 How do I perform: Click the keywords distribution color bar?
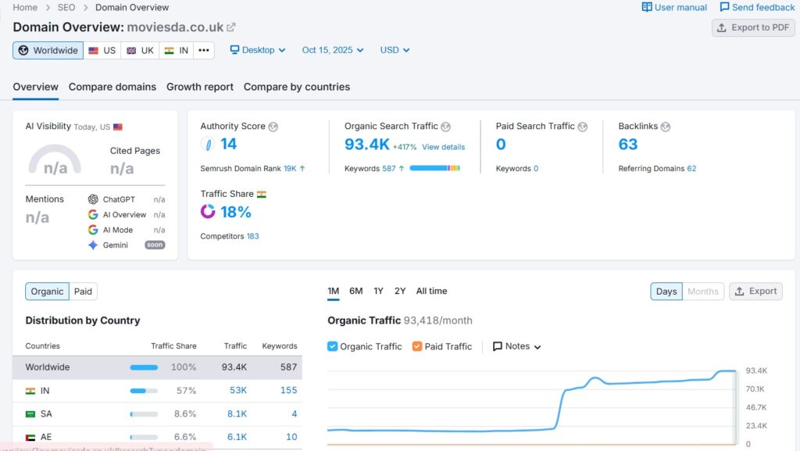click(434, 168)
